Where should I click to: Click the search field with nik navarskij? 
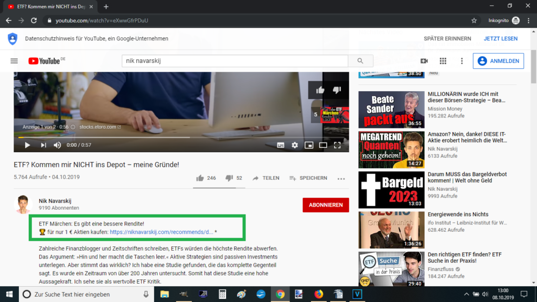[x=235, y=61]
